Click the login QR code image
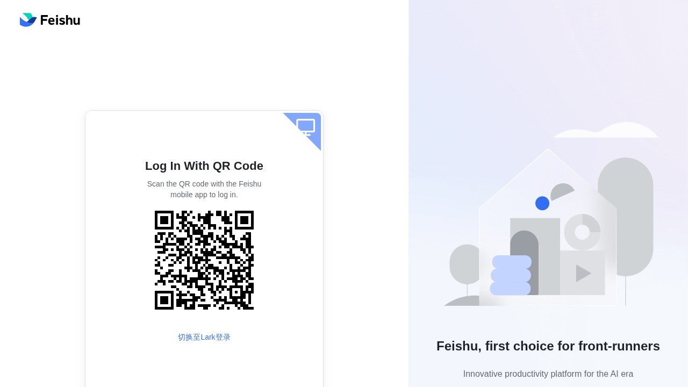The width and height of the screenshot is (688, 387). coord(204,260)
